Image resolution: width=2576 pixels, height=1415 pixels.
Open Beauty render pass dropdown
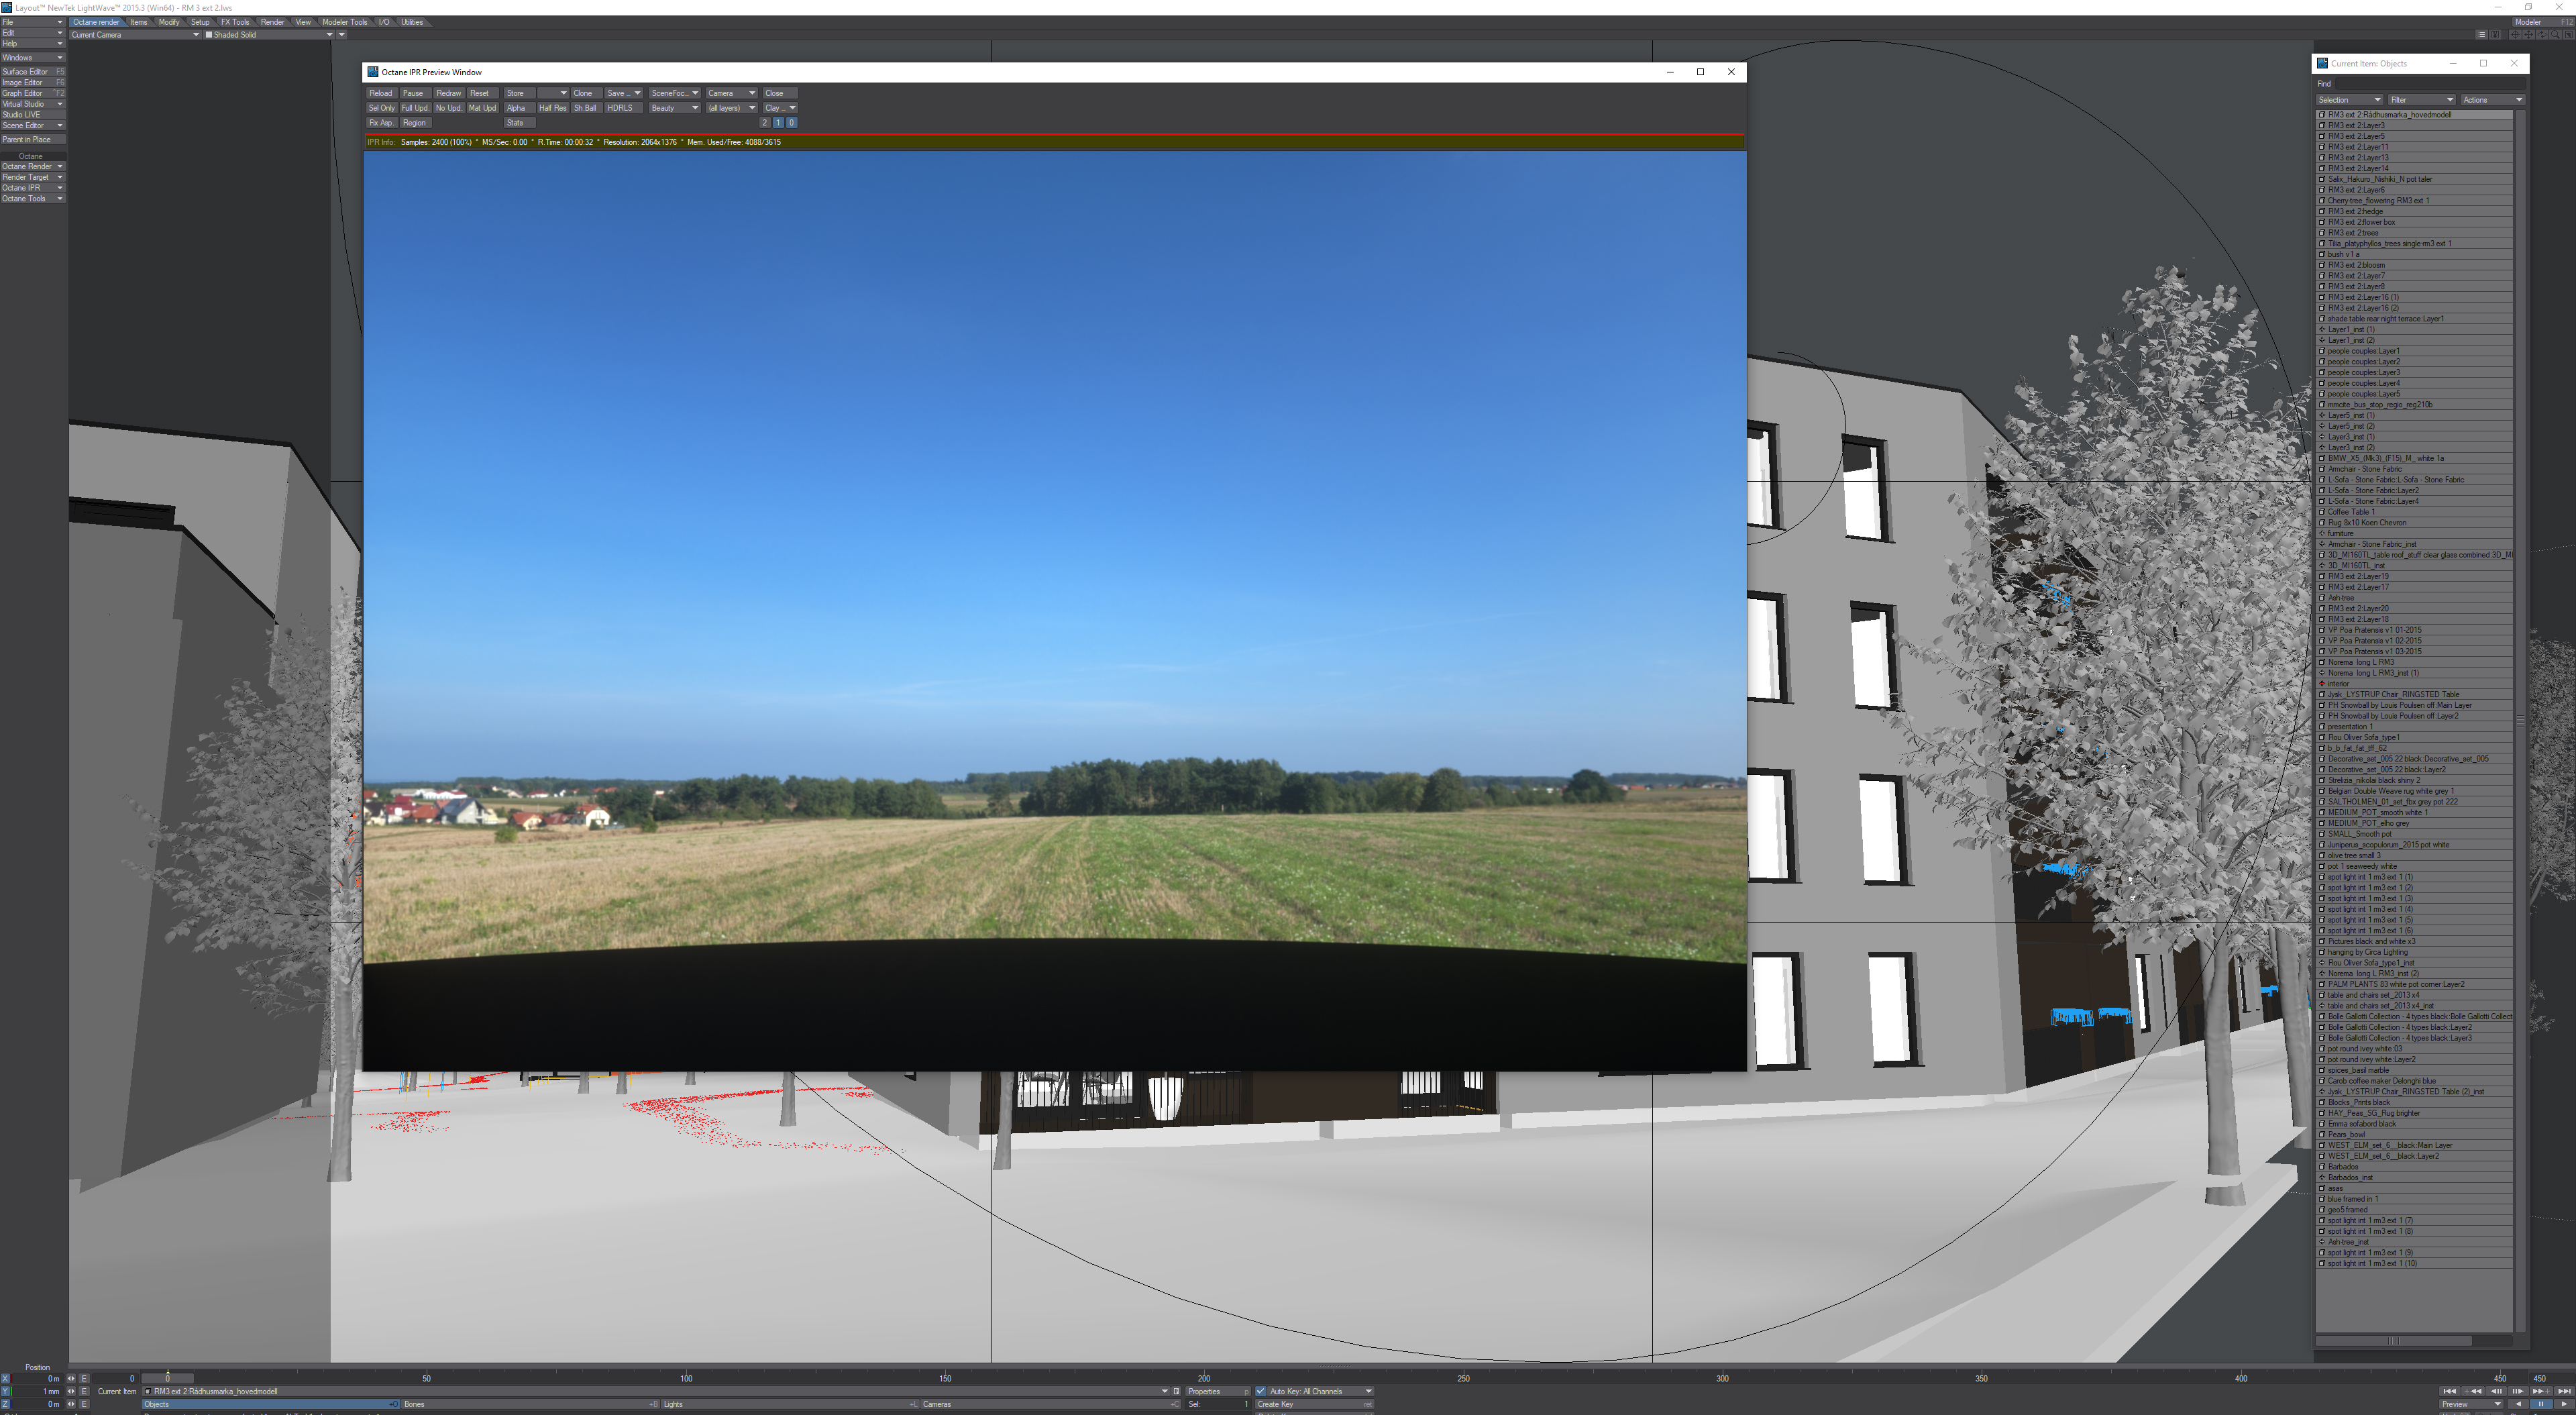(x=674, y=108)
